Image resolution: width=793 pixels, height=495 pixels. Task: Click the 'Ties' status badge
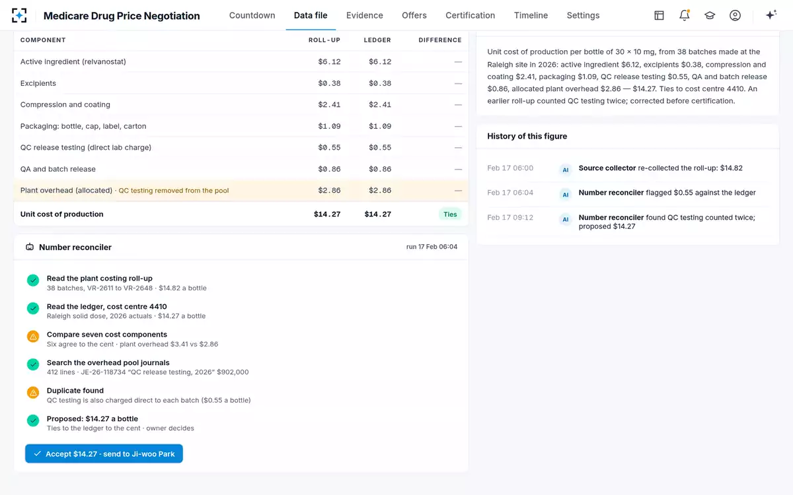pyautogui.click(x=450, y=214)
